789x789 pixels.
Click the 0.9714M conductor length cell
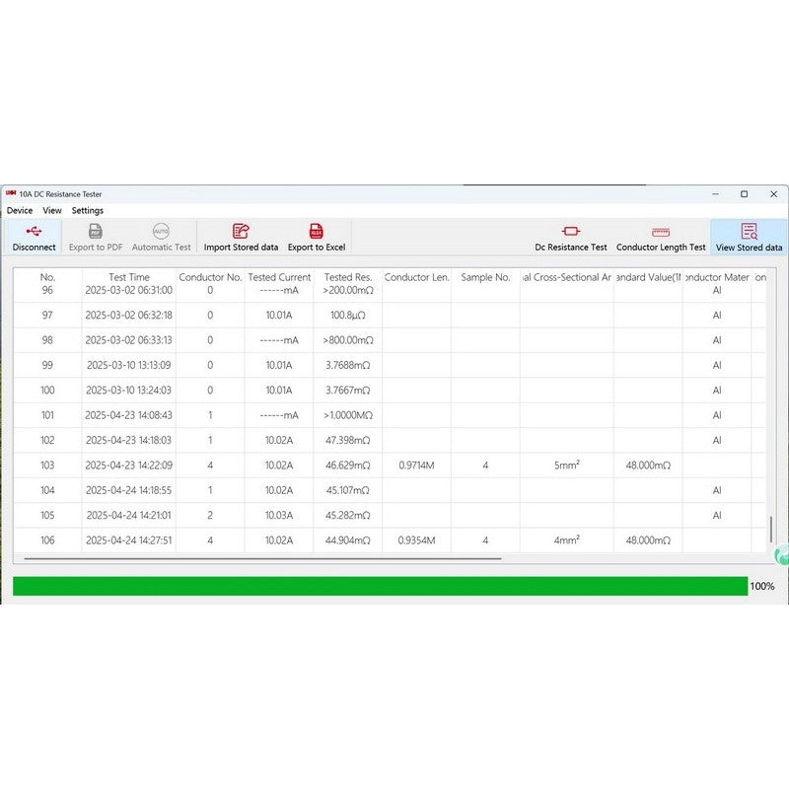tap(416, 466)
